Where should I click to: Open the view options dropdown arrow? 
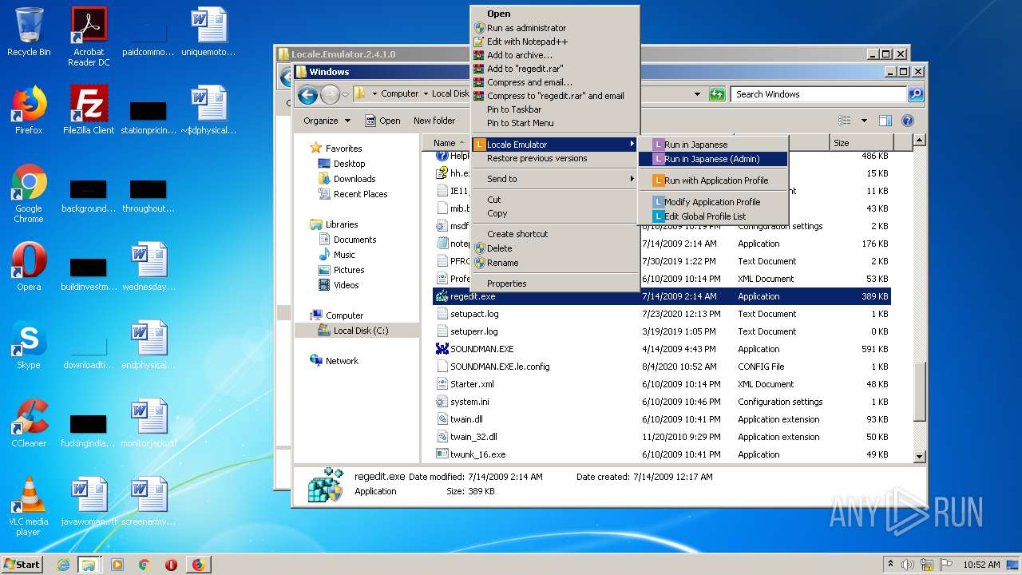(864, 121)
